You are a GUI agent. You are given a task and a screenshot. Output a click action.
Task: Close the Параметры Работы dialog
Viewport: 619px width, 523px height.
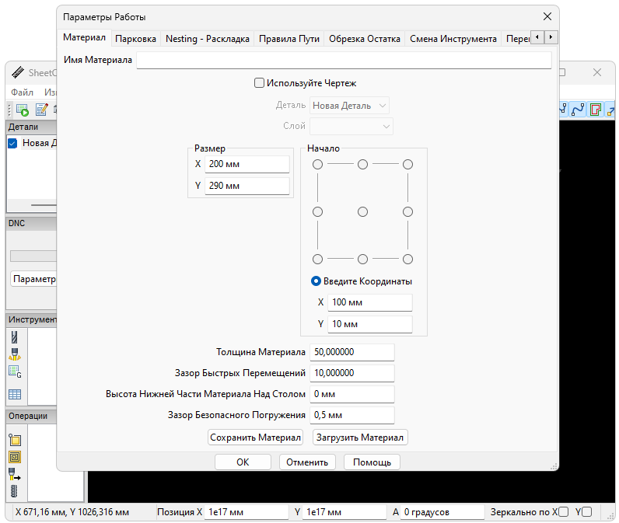pos(547,16)
